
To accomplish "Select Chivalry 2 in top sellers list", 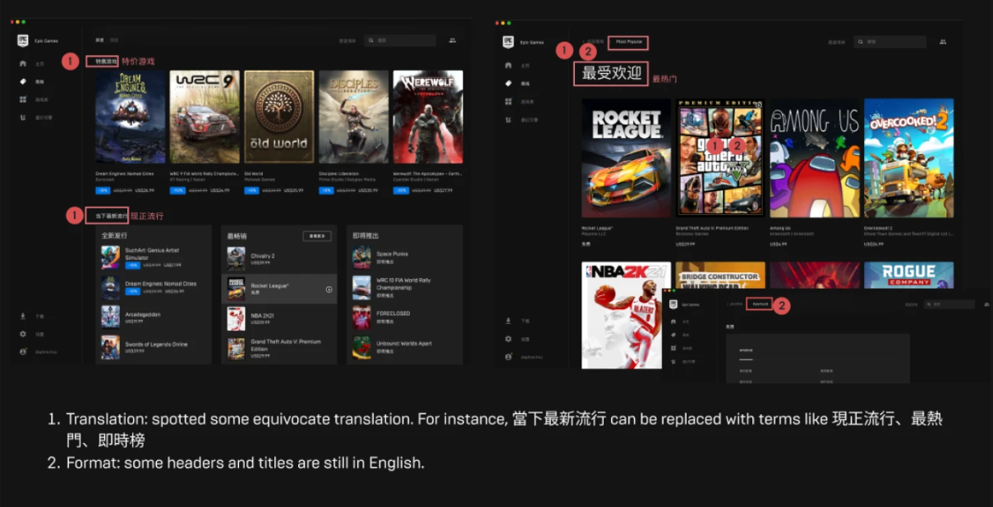I will [x=280, y=258].
